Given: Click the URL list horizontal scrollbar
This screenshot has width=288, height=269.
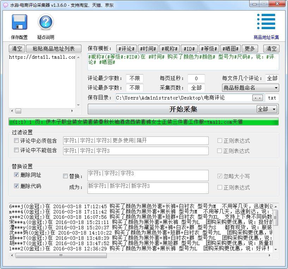Looking at the screenshot, I should [44, 110].
